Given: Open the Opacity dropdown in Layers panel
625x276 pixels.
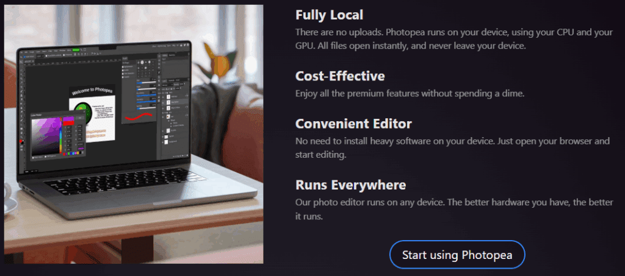Looking at the screenshot, I should tap(181, 84).
